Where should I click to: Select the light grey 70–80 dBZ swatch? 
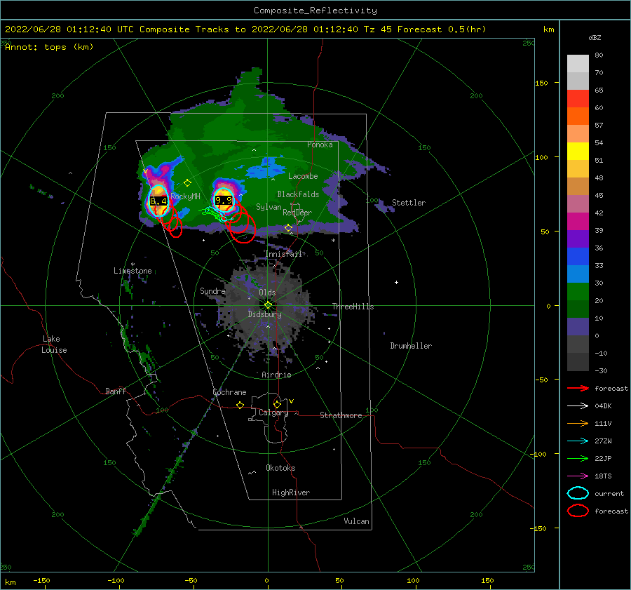coord(578,64)
